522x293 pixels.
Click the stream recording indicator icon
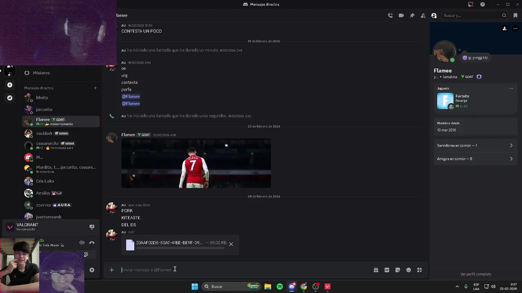tap(471, 4)
